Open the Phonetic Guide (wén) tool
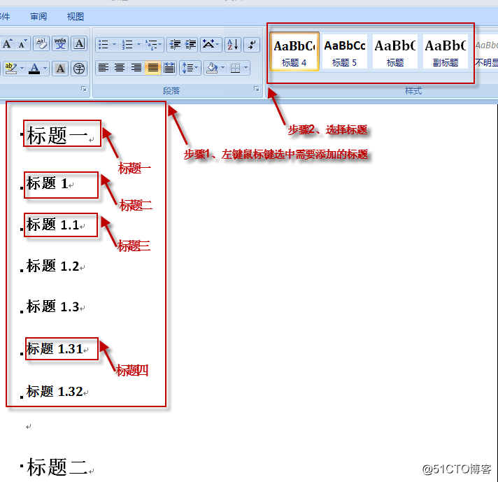This screenshot has height=482, width=498. tap(60, 44)
